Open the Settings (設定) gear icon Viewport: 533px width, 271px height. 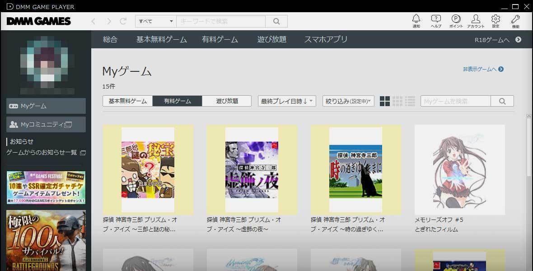[x=496, y=21]
